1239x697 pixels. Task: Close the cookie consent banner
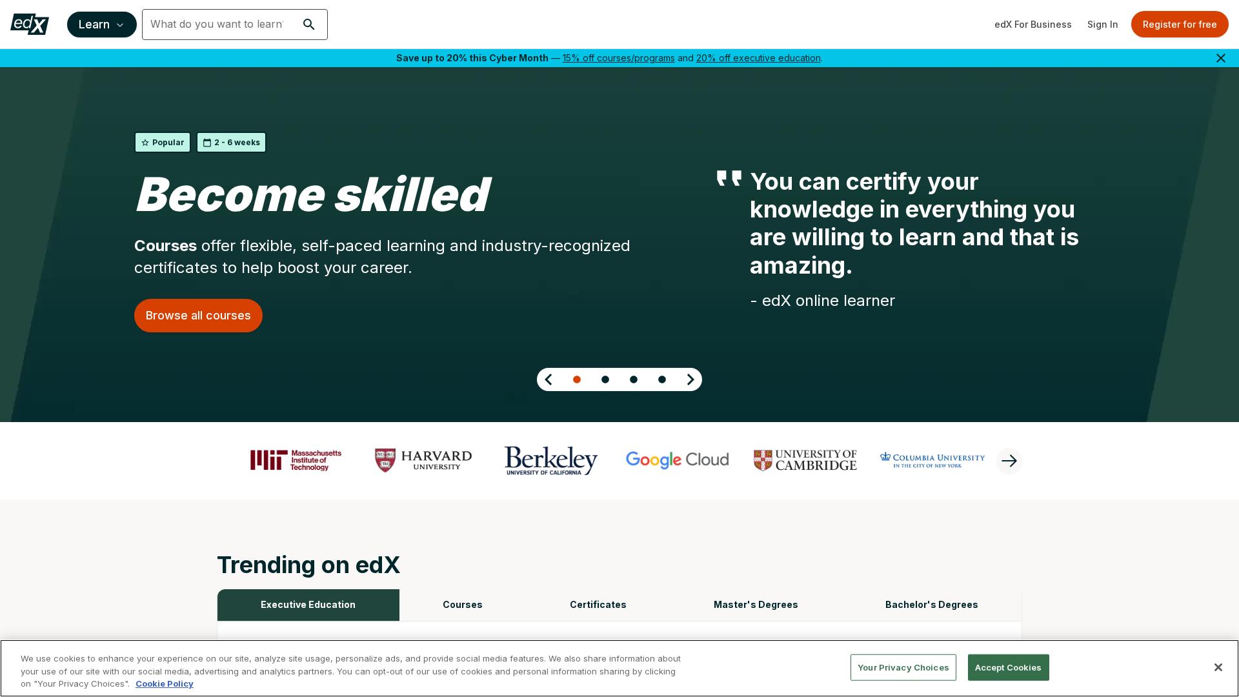1218,667
